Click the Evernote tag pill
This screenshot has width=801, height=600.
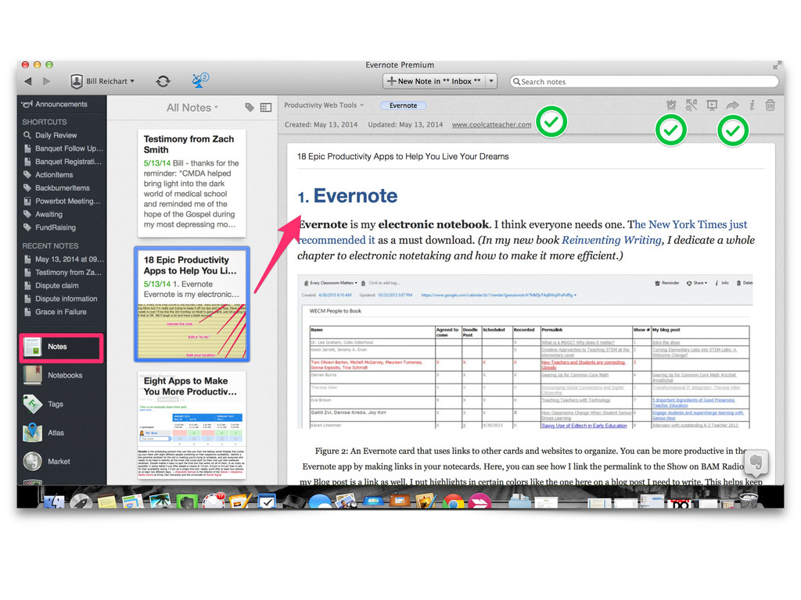403,105
